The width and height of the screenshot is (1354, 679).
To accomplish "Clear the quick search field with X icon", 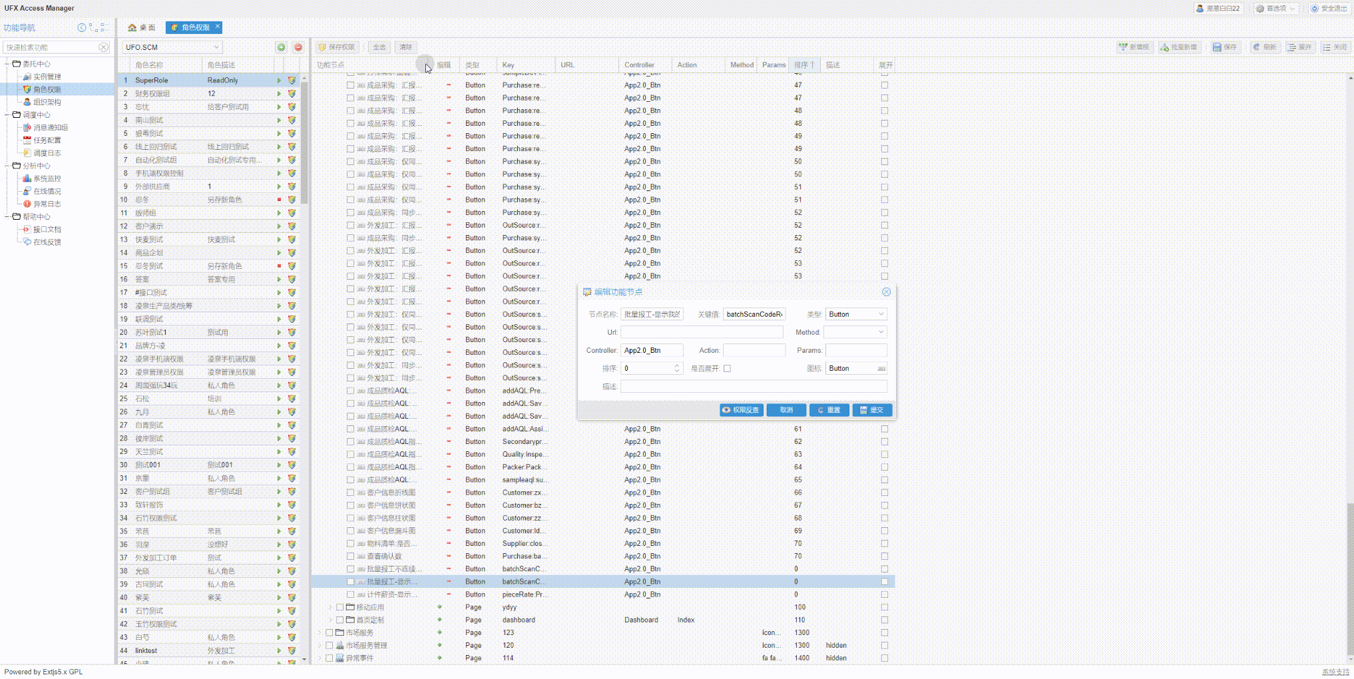I will [103, 47].
